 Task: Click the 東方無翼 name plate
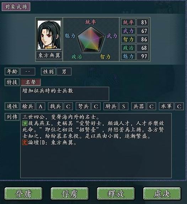tap(49, 55)
